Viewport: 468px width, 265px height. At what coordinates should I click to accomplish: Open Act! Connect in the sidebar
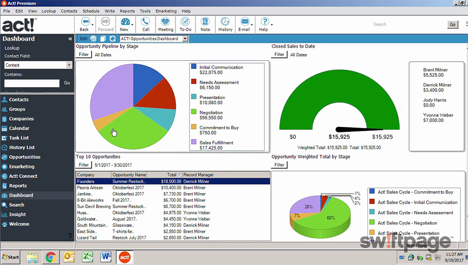tap(23, 176)
